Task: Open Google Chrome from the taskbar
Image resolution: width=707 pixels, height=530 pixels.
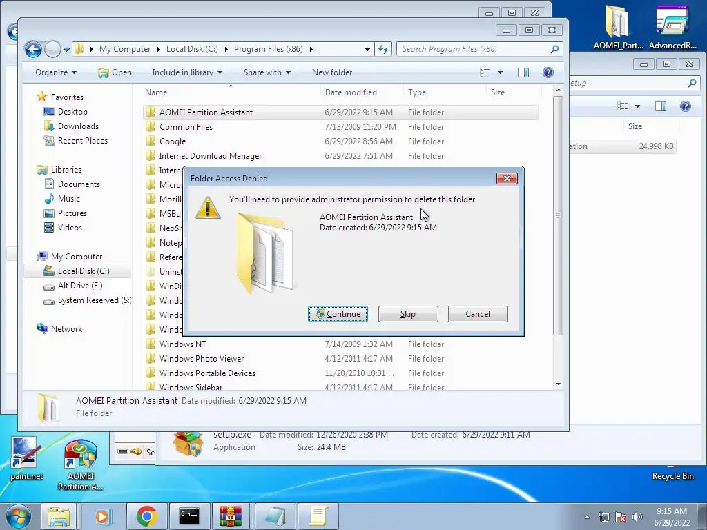Action: (146, 516)
